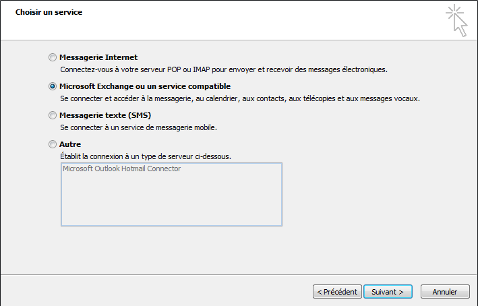Click the separator line above the buttons
The width and height of the screenshot is (478, 306).
[239, 274]
